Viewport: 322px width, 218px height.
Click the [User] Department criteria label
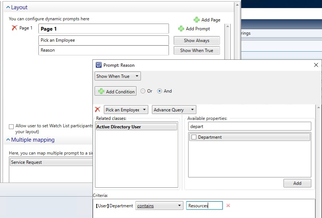tap(114, 205)
